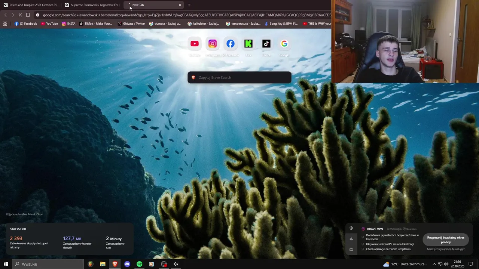
Task: Click the back navigation arrow
Action: point(5,15)
